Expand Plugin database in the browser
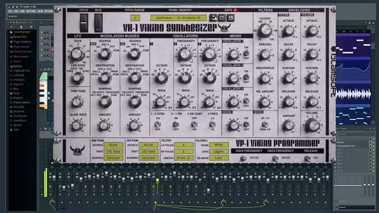The image size is (379, 213). click(21, 42)
